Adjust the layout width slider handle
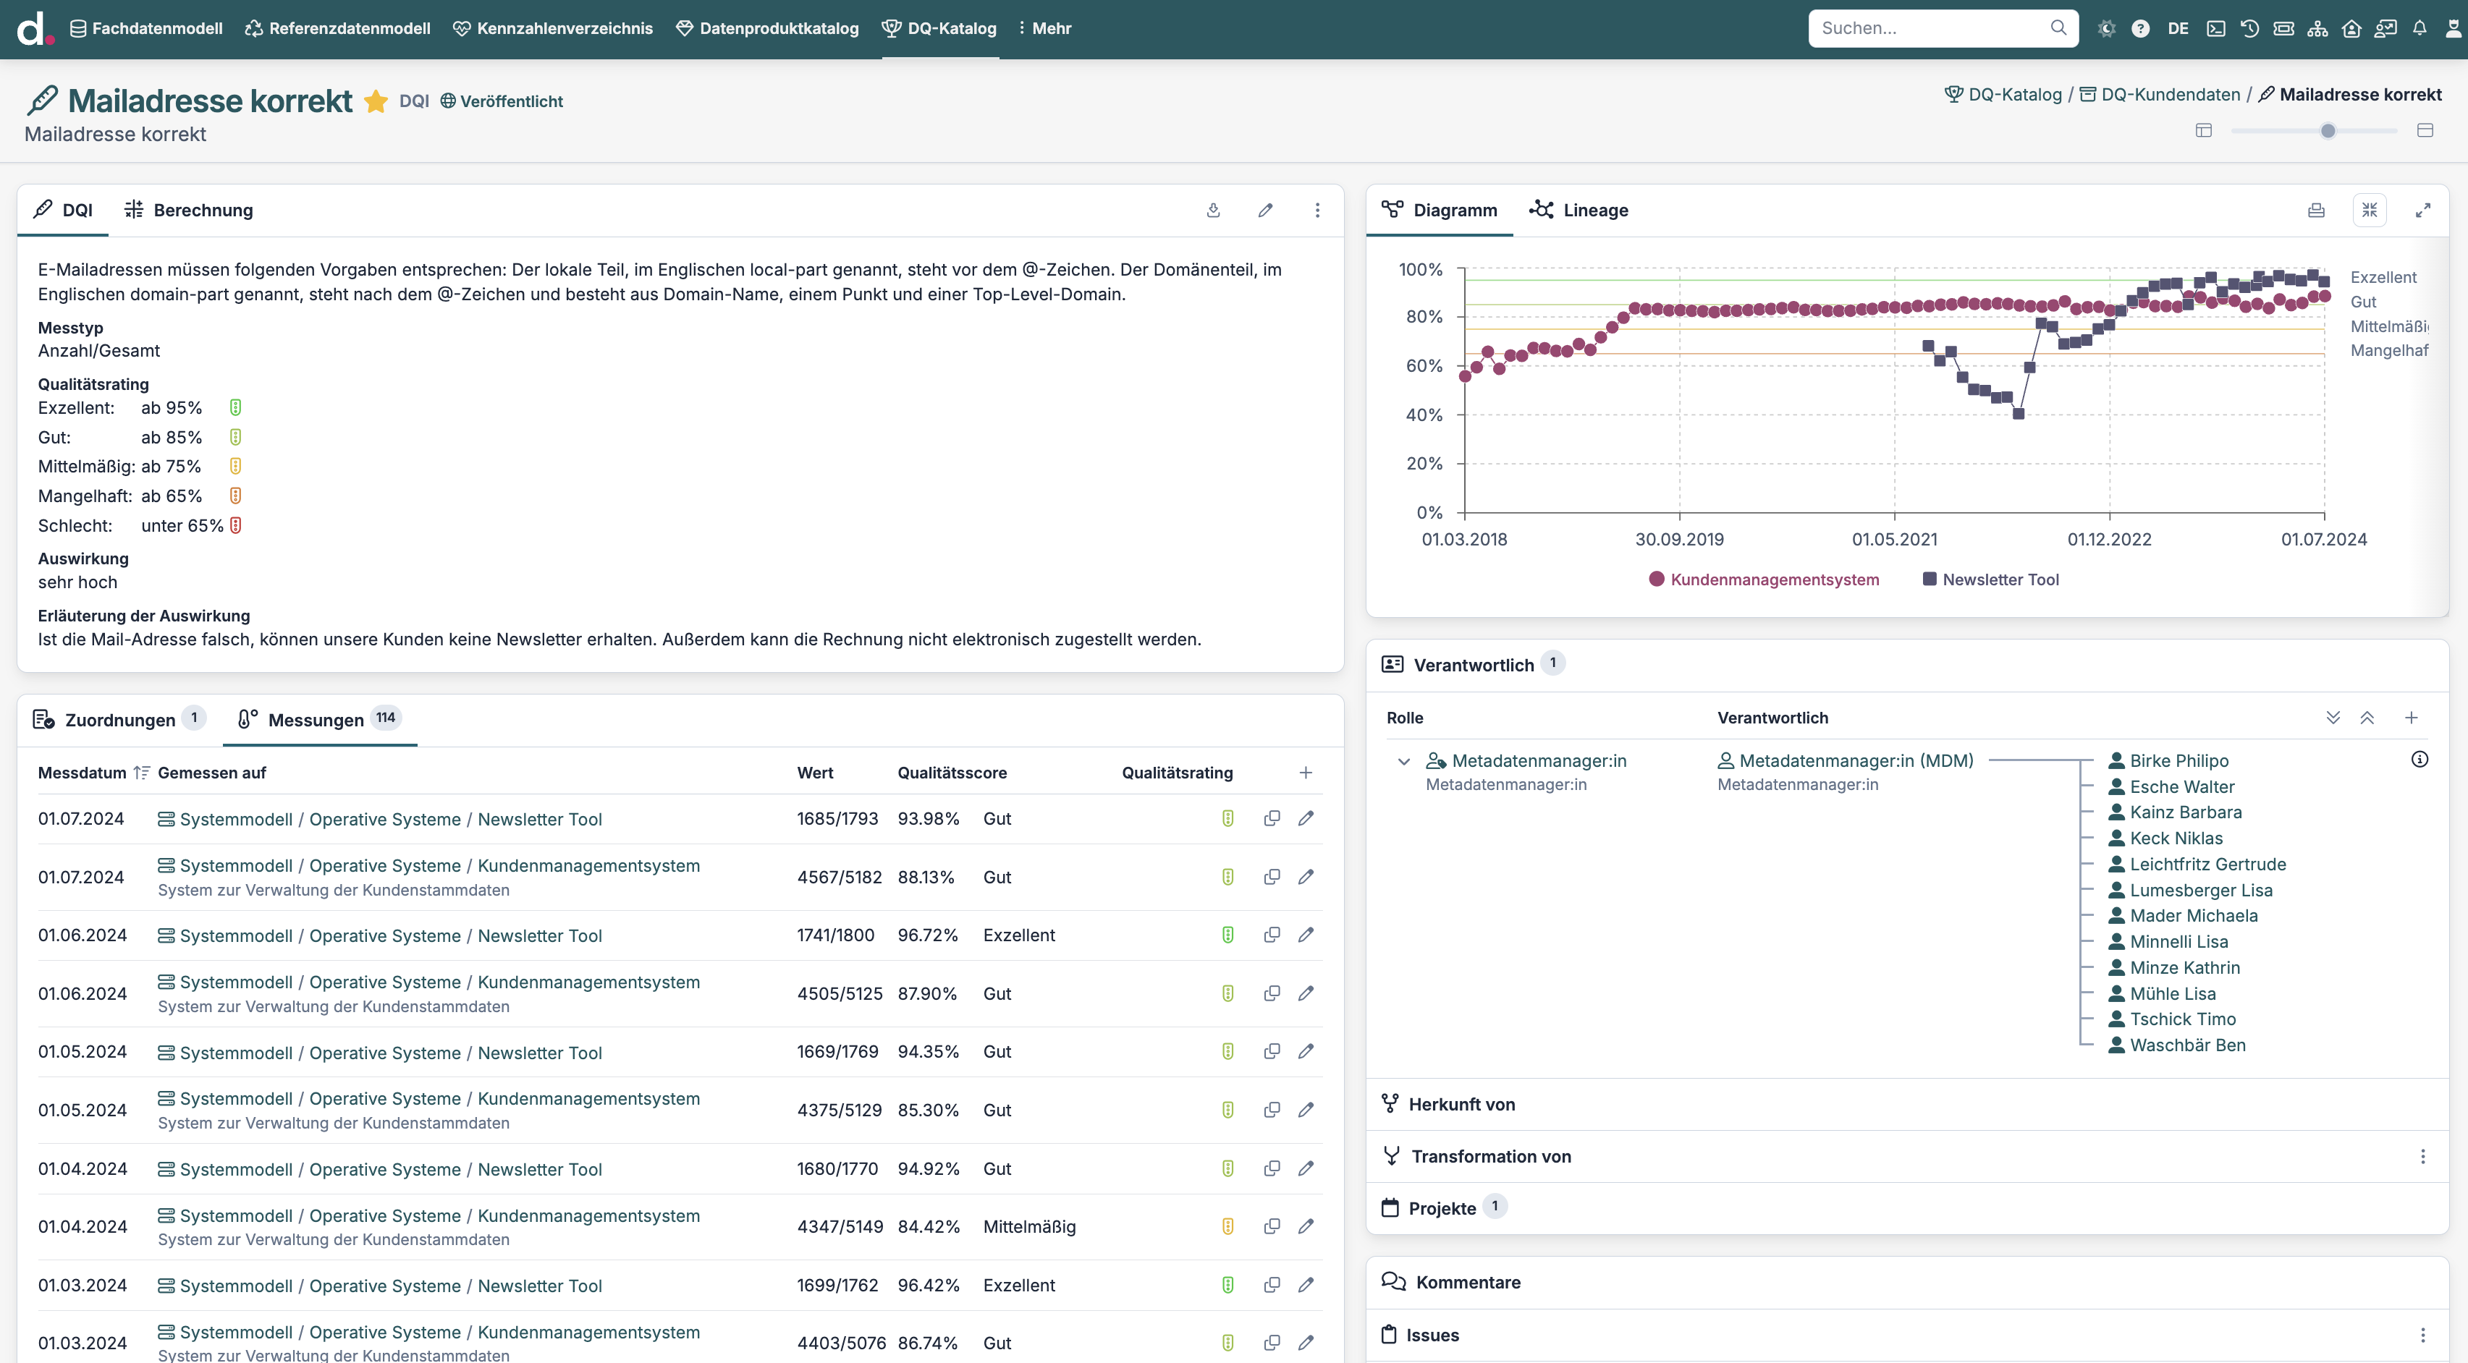The height and width of the screenshot is (1363, 2468). point(2327,130)
